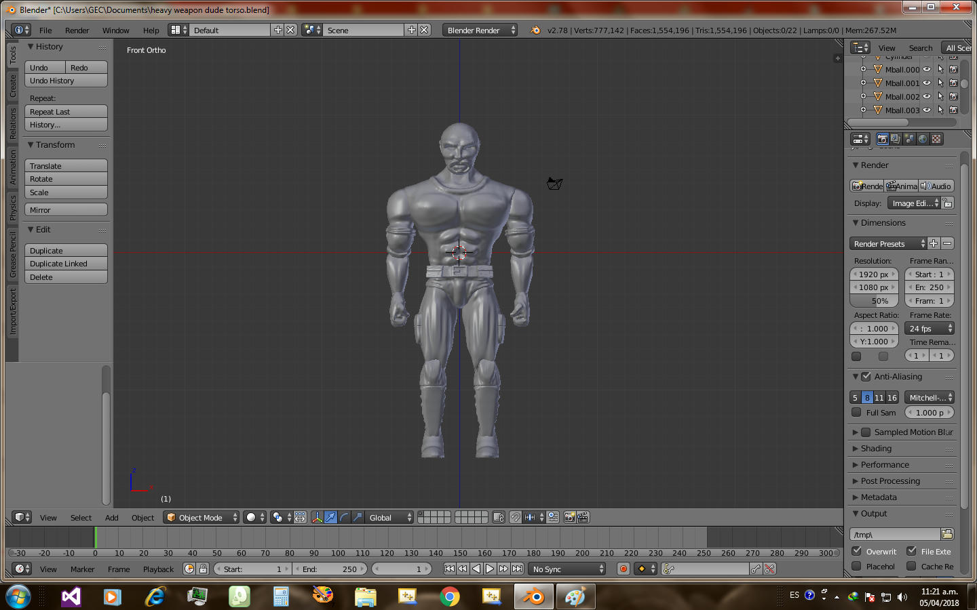
Task: Open the No Sync playback dropdown
Action: (567, 569)
